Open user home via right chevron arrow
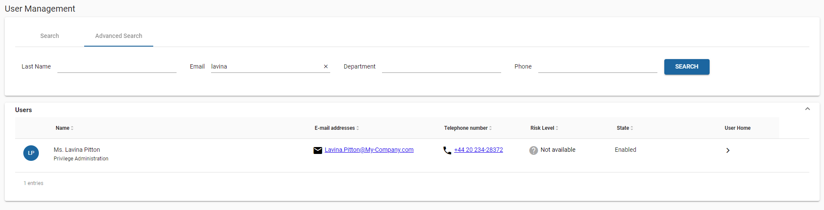 728,150
